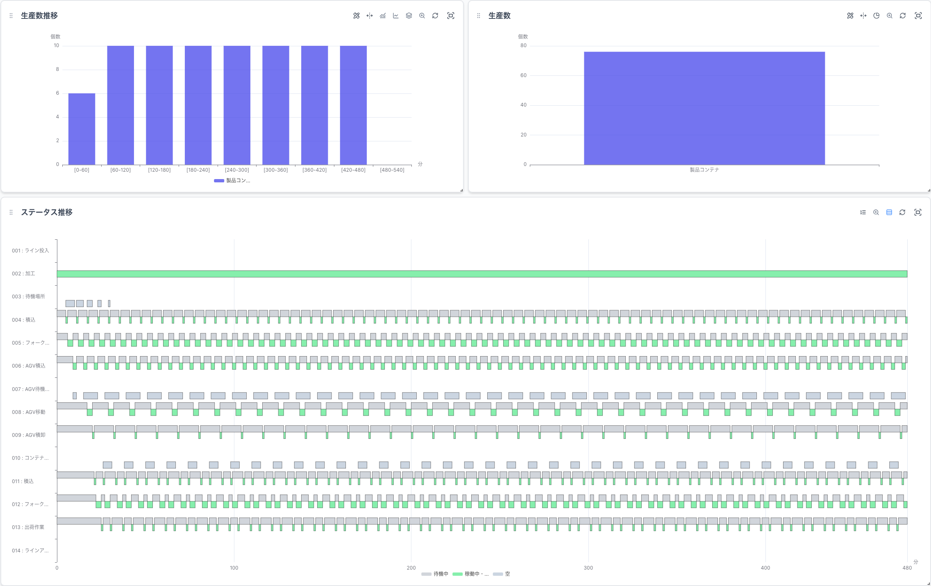This screenshot has width=931, height=586.
Task: Open design settings in 生産数推移 panel
Action: coord(356,16)
